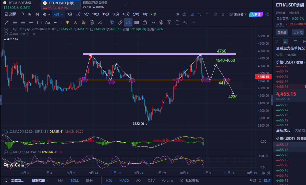Image resolution: width=306 pixels, height=185 pixels.
Task: Take a chart screenshot with camera icon
Action: coord(184,14)
